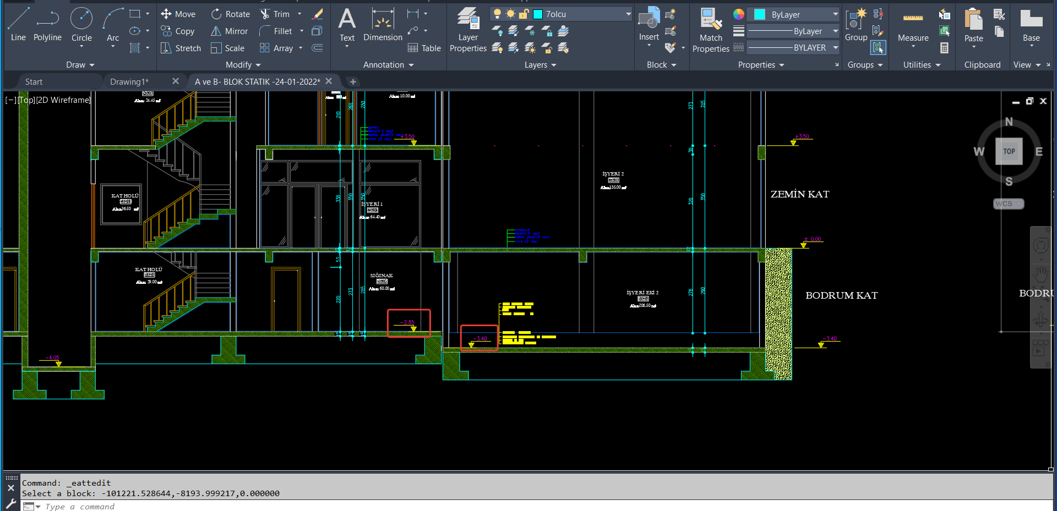Screen dimensions: 1057x511
Task: Click TOP face on the ViewCube
Action: tap(1009, 151)
